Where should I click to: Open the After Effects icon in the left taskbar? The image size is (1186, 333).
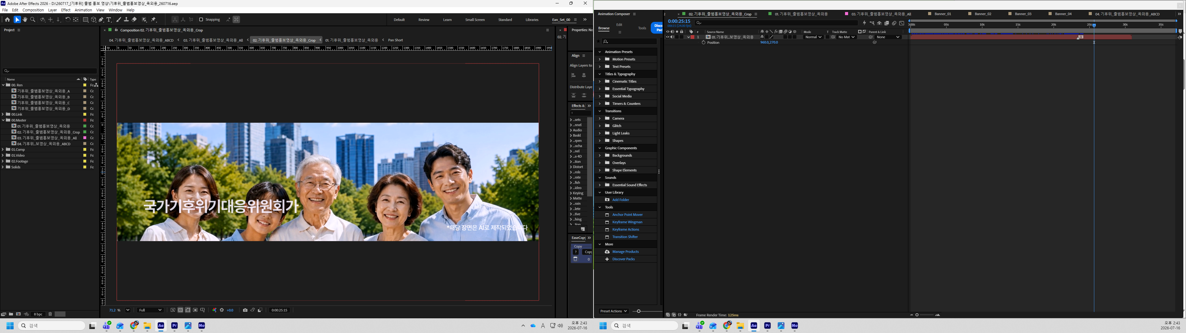pyautogui.click(x=161, y=326)
